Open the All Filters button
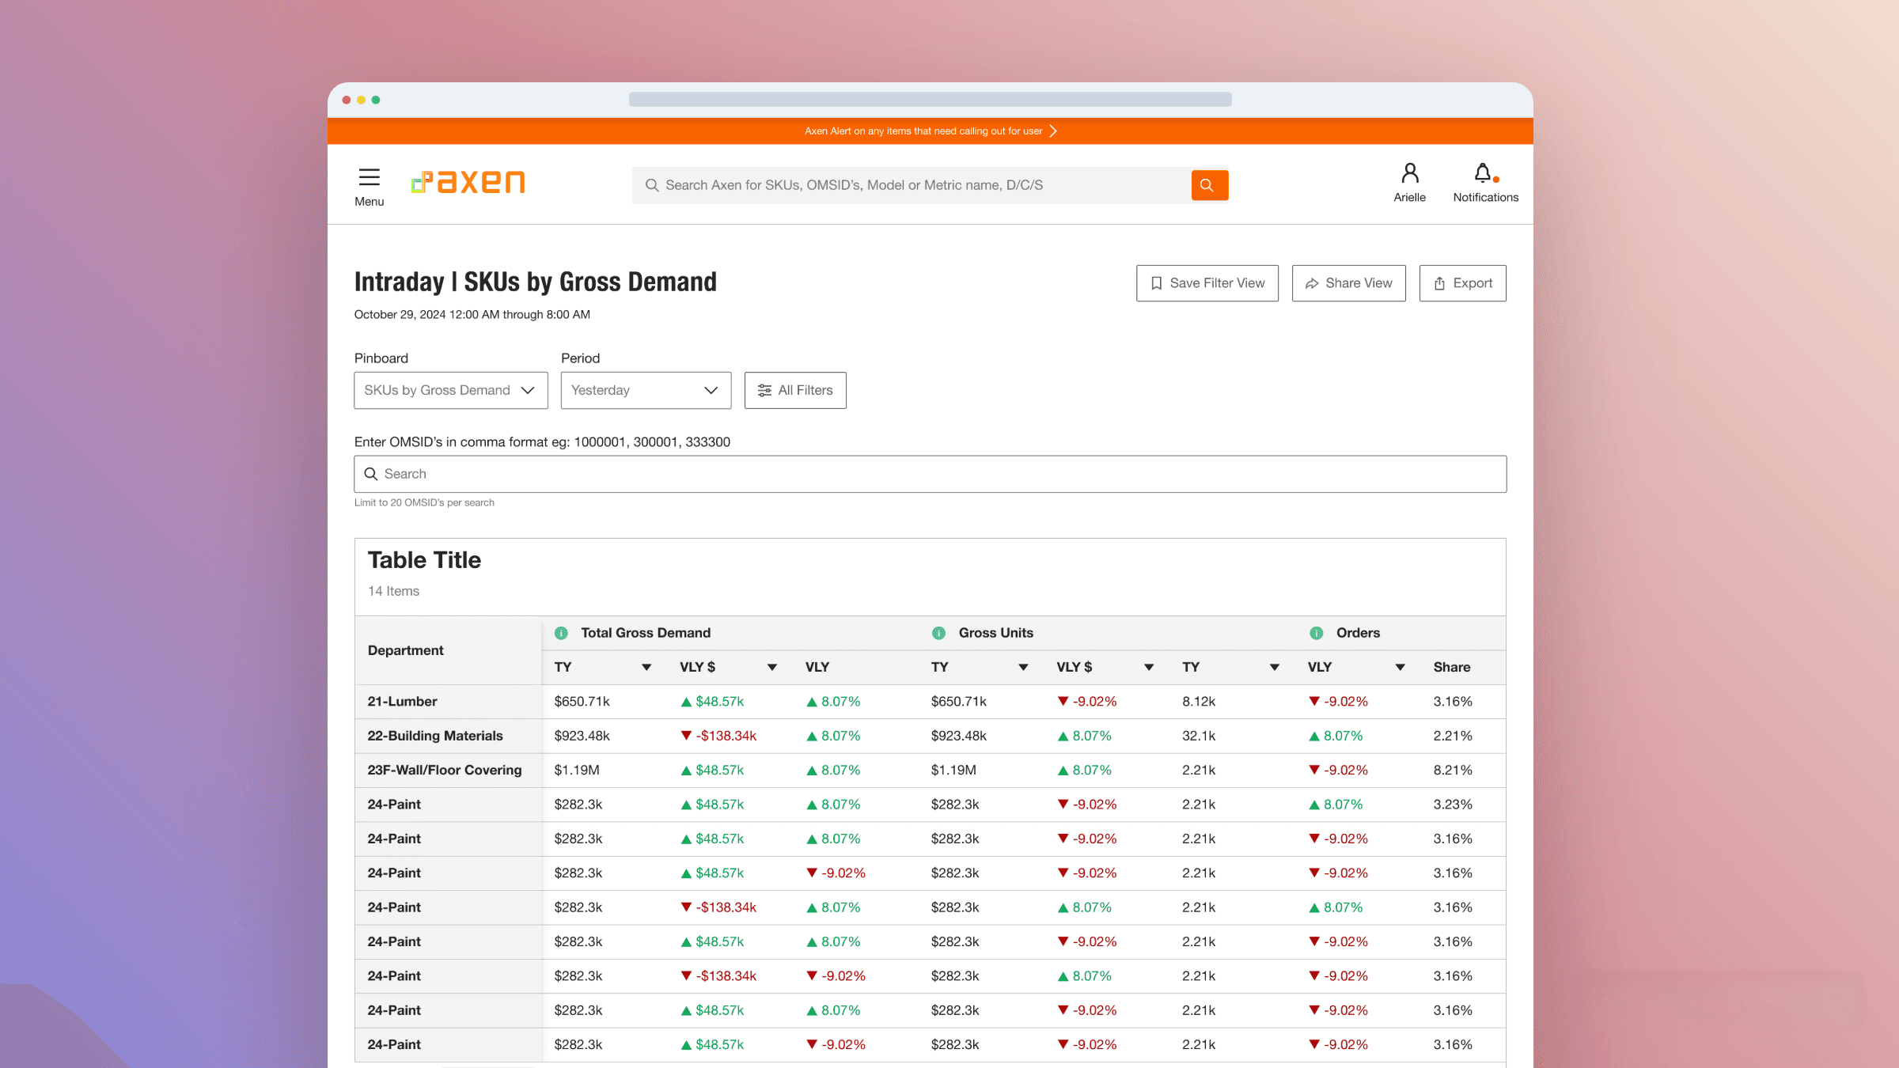This screenshot has width=1899, height=1068. pyautogui.click(x=795, y=390)
